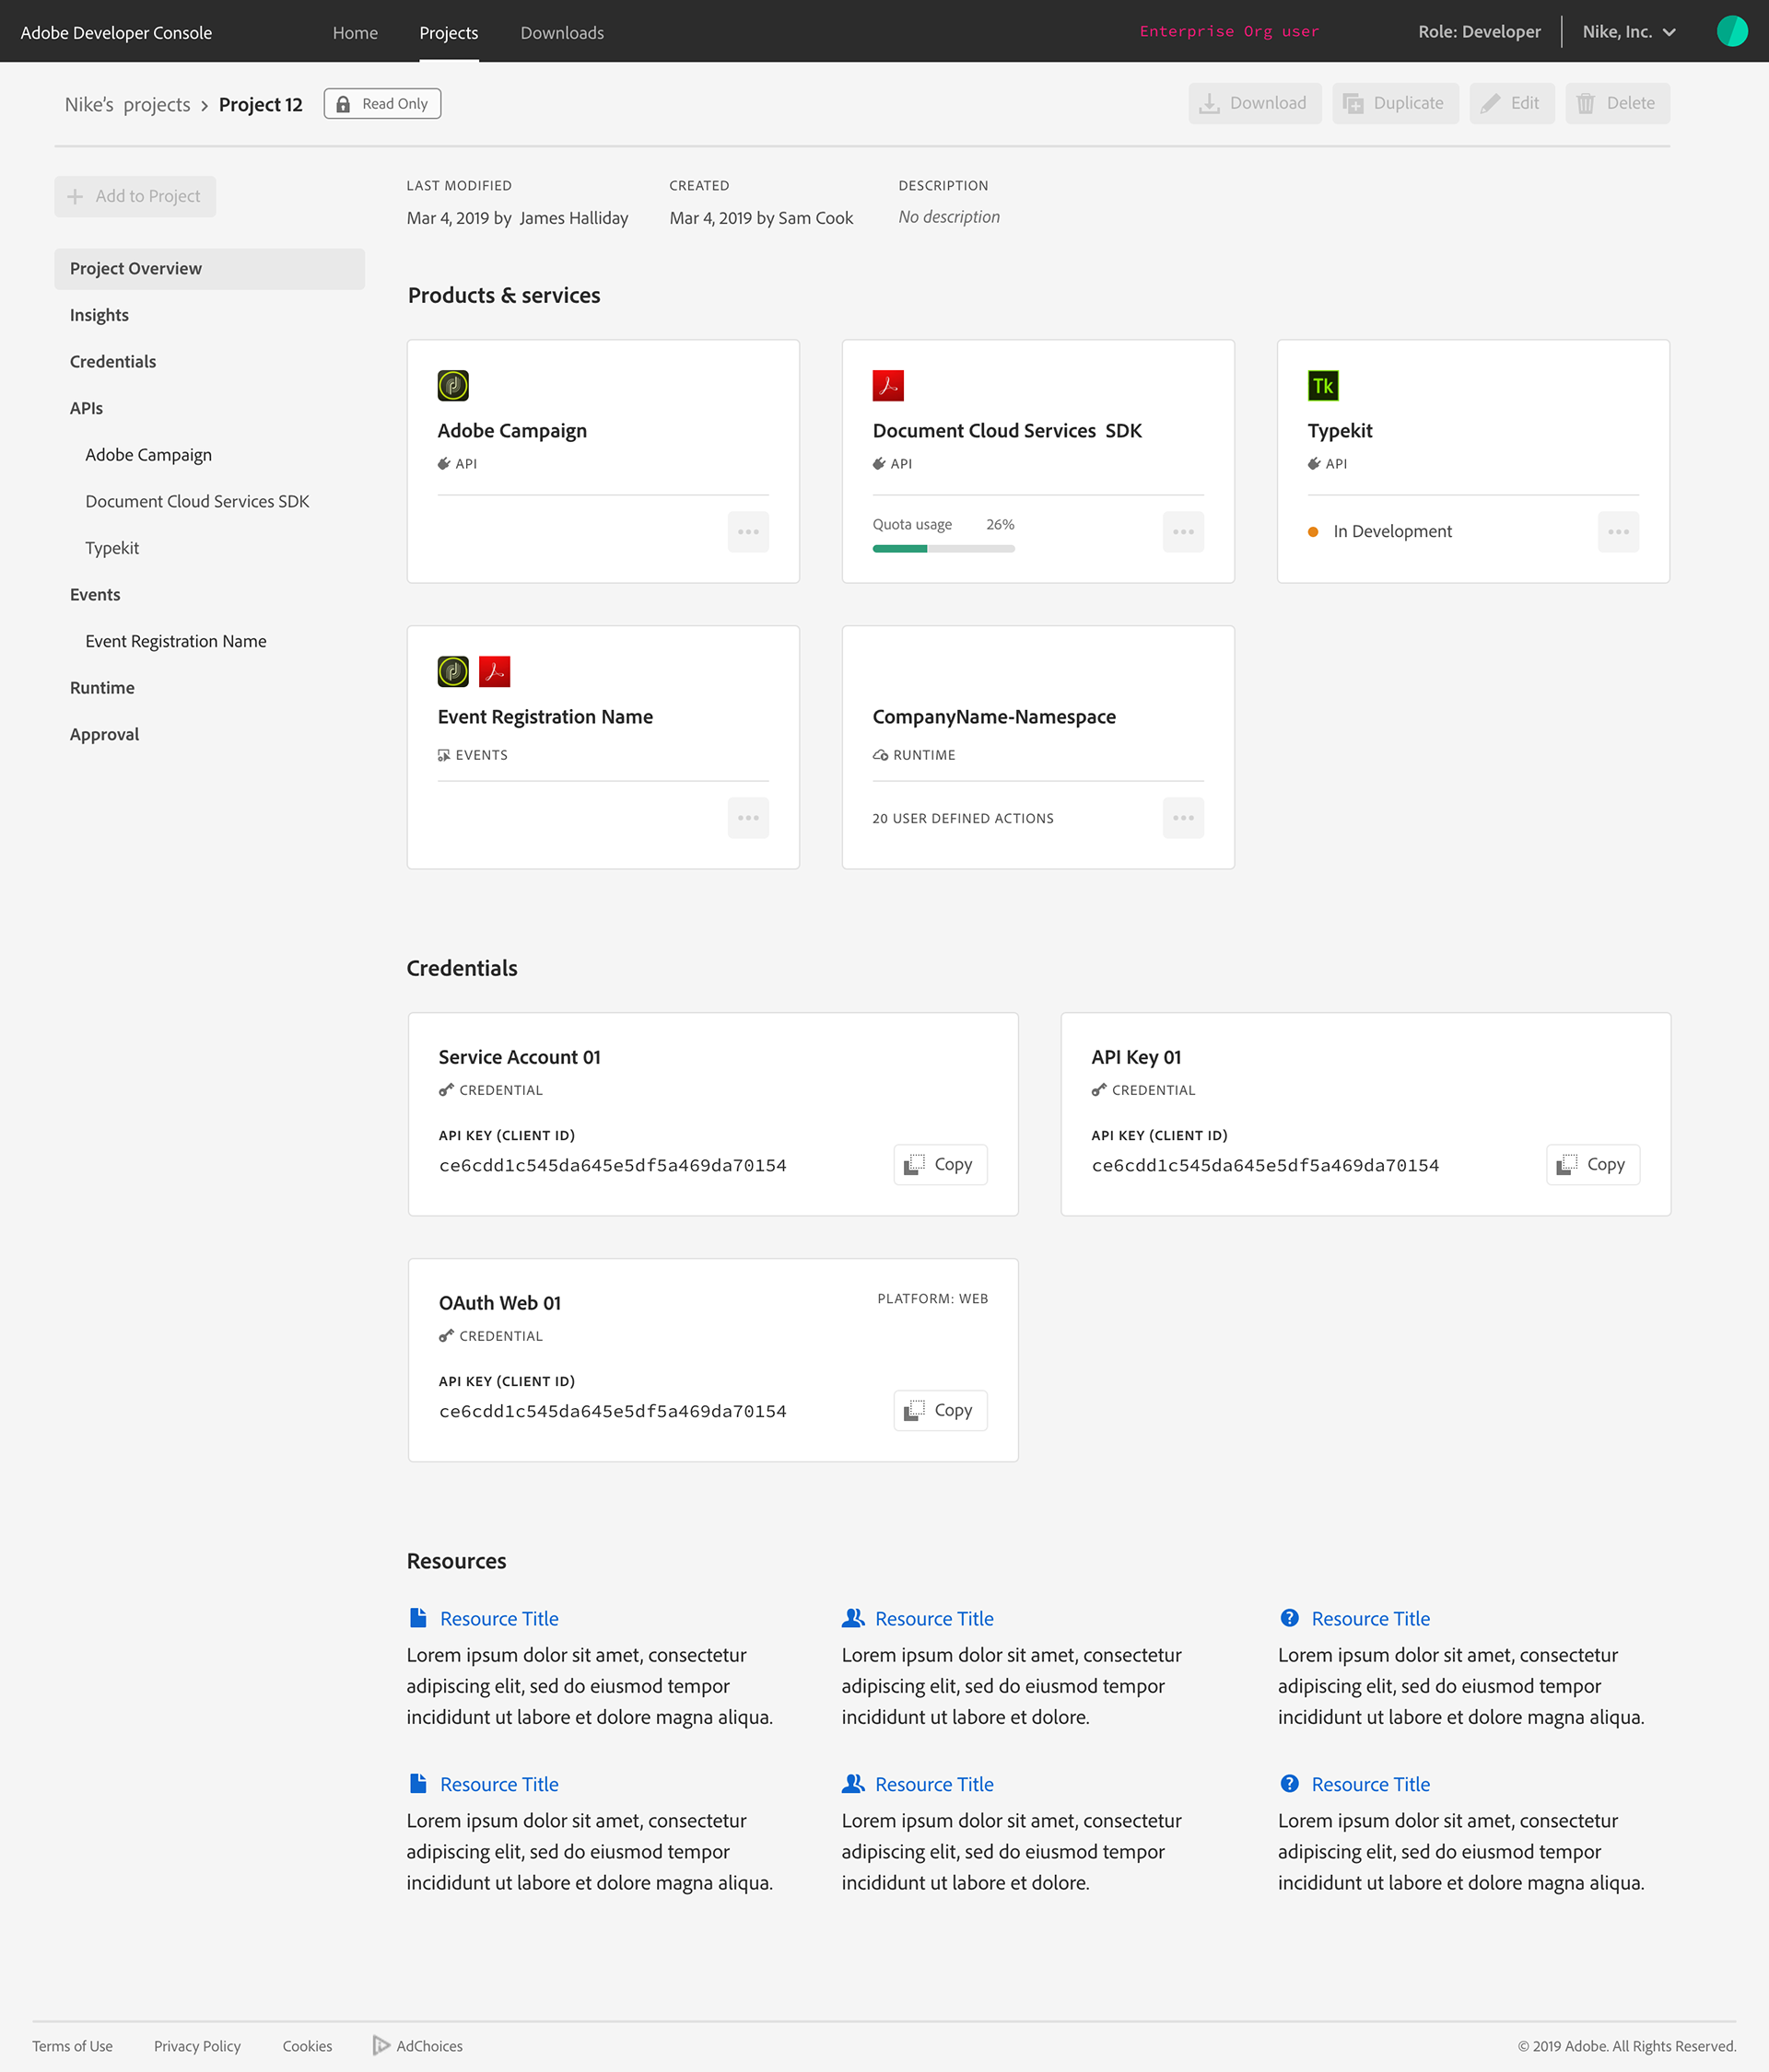The image size is (1769, 2072).
Task: Click the Download project button
Action: click(x=1255, y=103)
